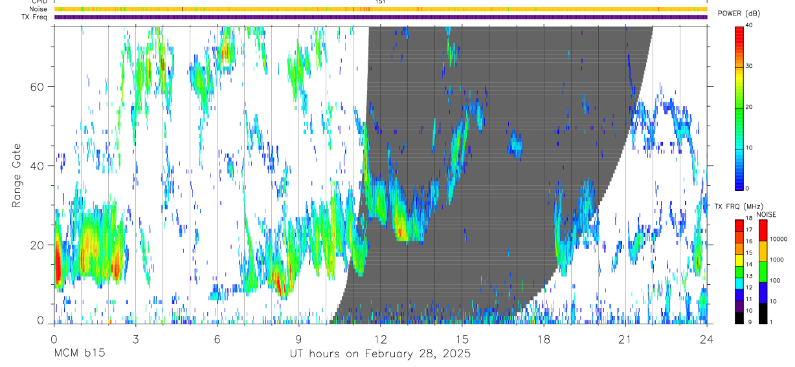Image resolution: width=795 pixels, height=367 pixels.
Task: Click the '100' tick on the noise scale
Action: (774, 280)
